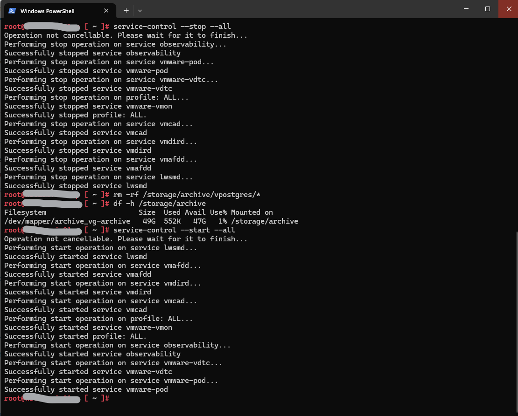This screenshot has width=518, height=416.
Task: Click the 'Filesystem' column header in df output
Action: (x=25, y=212)
